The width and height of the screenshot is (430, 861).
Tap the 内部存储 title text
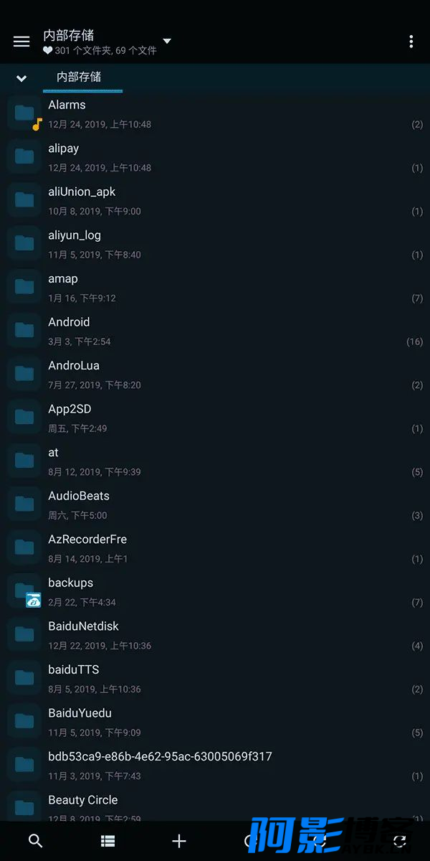69,34
